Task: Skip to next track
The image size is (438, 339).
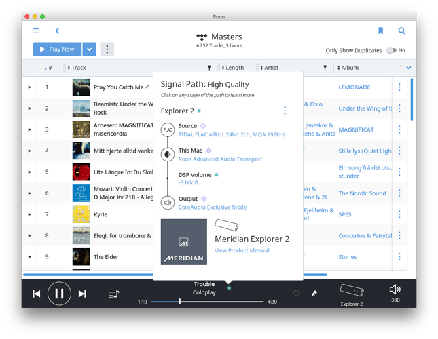Action: pyautogui.click(x=82, y=294)
